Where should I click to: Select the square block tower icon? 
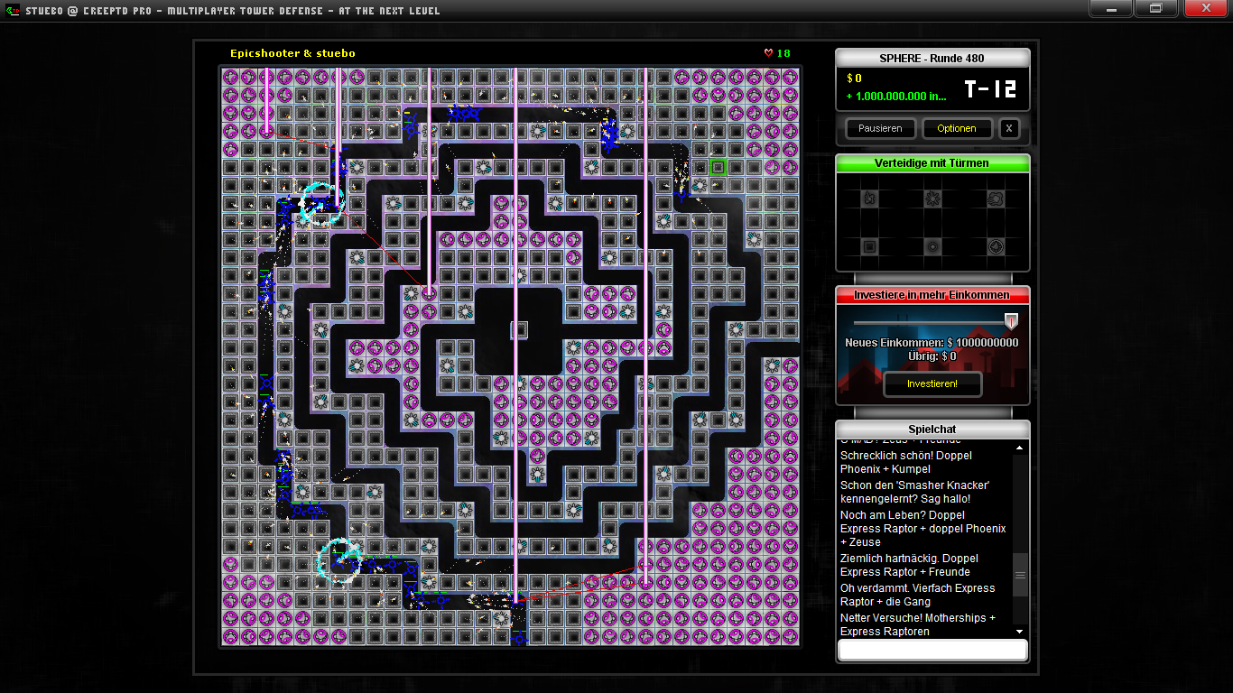tap(869, 245)
